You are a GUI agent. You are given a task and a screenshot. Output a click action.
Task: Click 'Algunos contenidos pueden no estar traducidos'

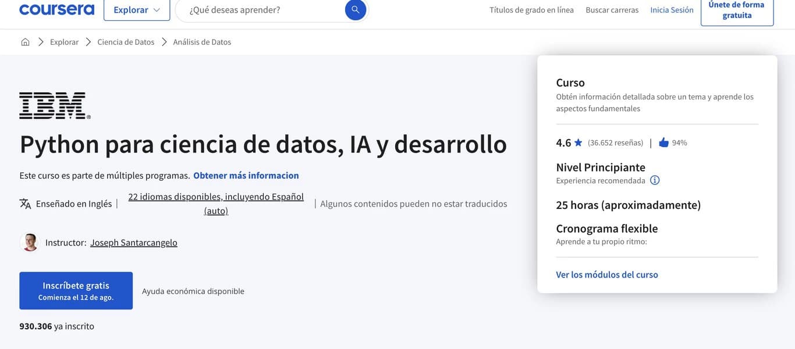414,204
